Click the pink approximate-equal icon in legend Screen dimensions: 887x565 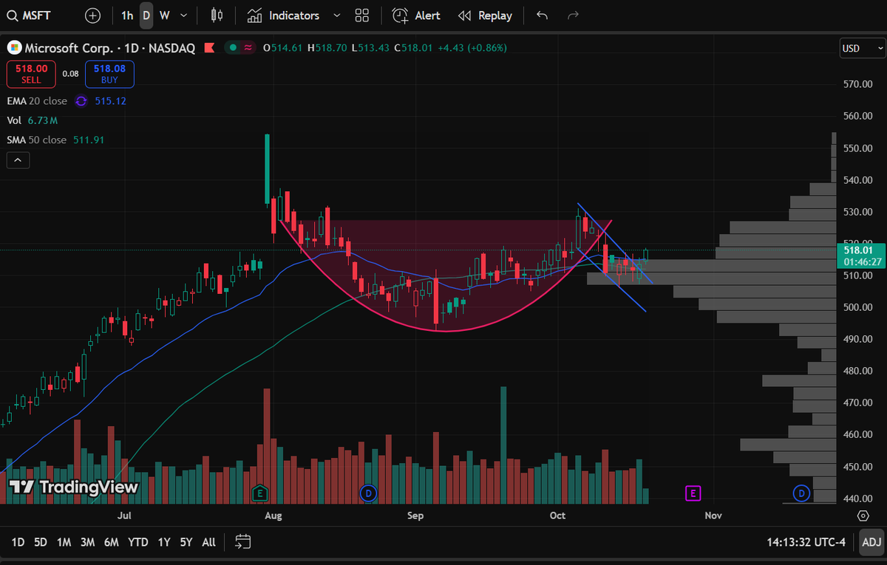click(248, 48)
